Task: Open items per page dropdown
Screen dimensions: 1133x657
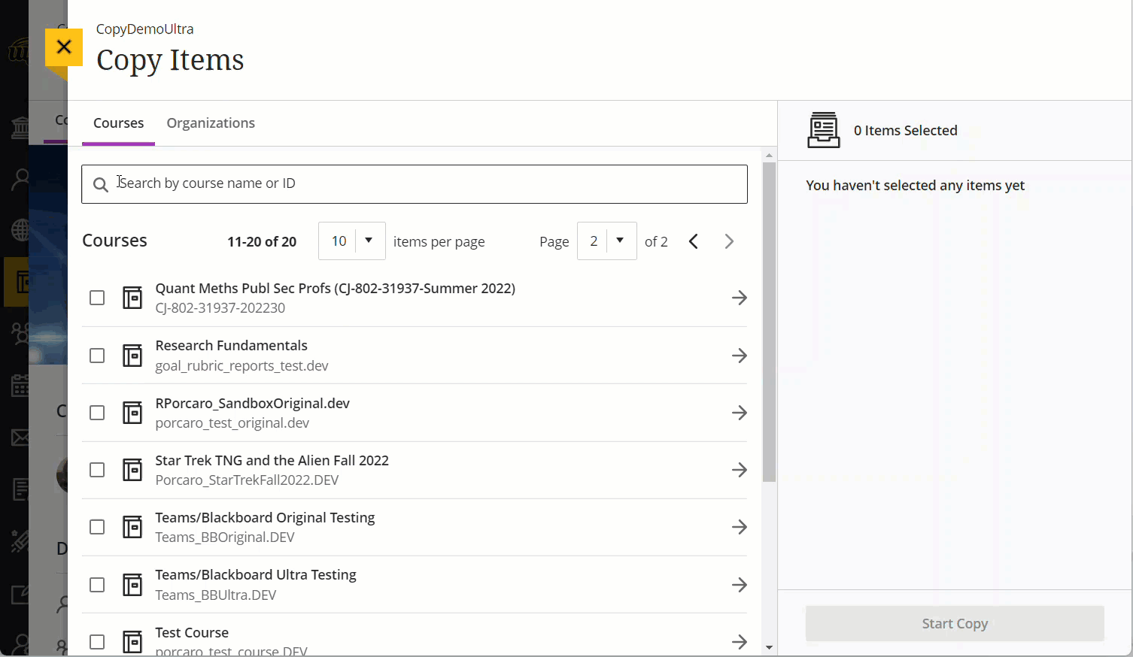Action: pyautogui.click(x=352, y=241)
